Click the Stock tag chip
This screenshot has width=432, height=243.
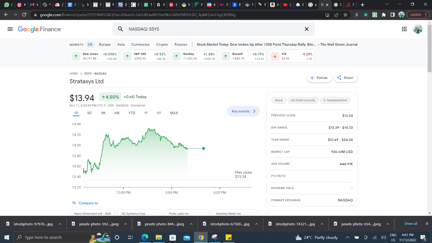click(279, 100)
